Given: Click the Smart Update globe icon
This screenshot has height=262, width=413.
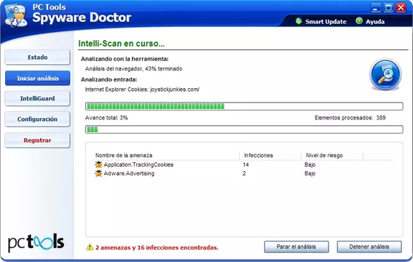Looking at the screenshot, I should pyautogui.click(x=299, y=21).
